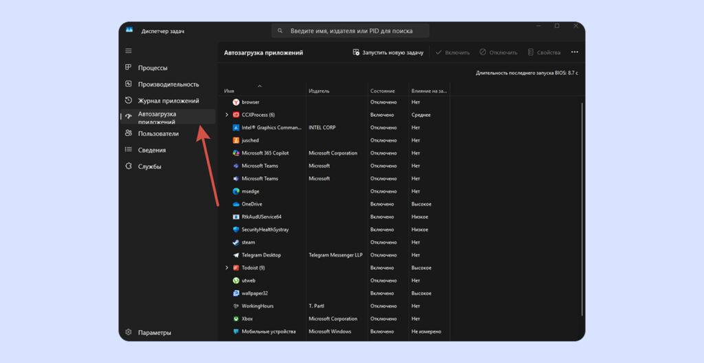Click the Журнал приложений sidebar icon
Screen dimensions: 704x363
coord(129,100)
